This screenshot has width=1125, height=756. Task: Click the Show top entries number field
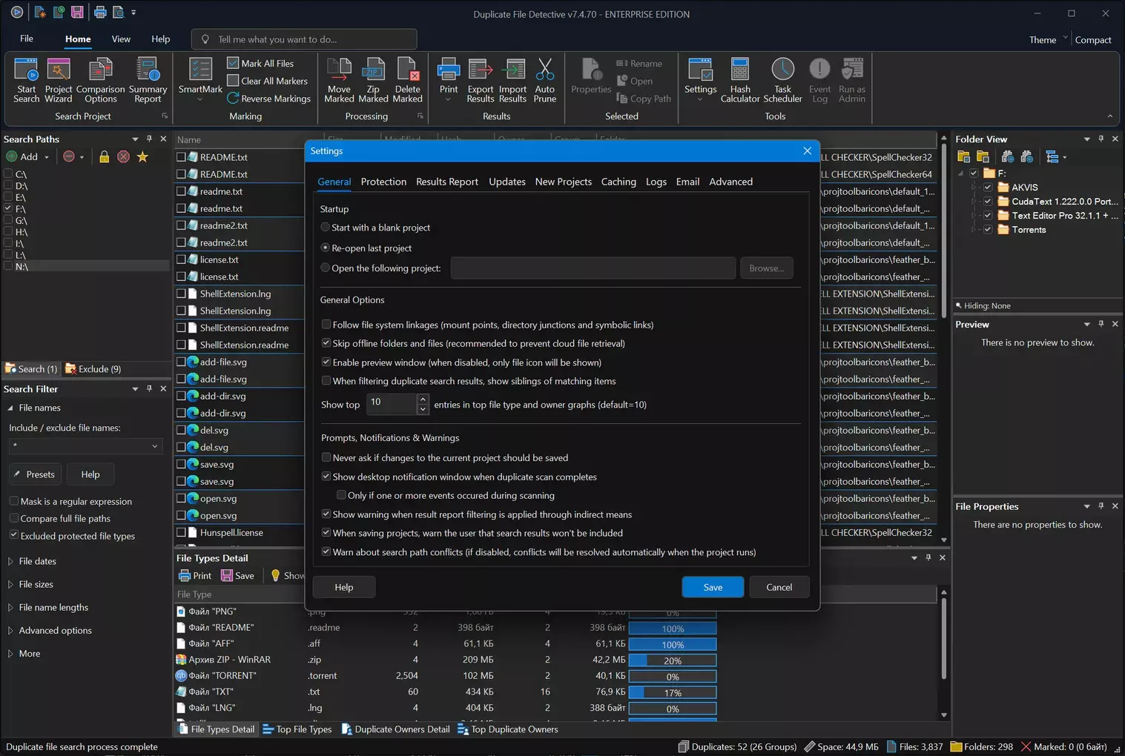pyautogui.click(x=391, y=404)
